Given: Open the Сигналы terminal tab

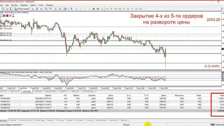Looking at the screenshot, I should click(79, 120).
